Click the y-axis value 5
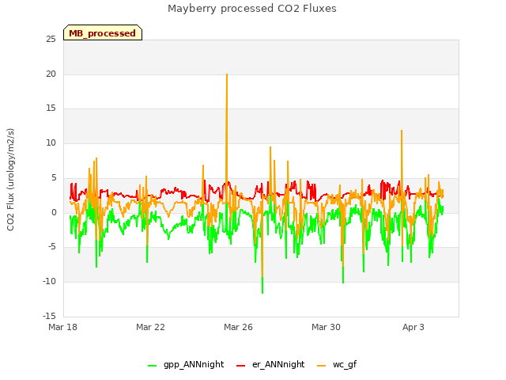 pyautogui.click(x=54, y=177)
